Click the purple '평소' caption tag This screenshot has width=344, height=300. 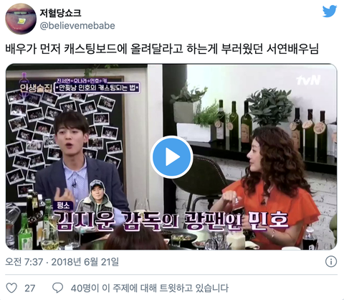coord(63,205)
